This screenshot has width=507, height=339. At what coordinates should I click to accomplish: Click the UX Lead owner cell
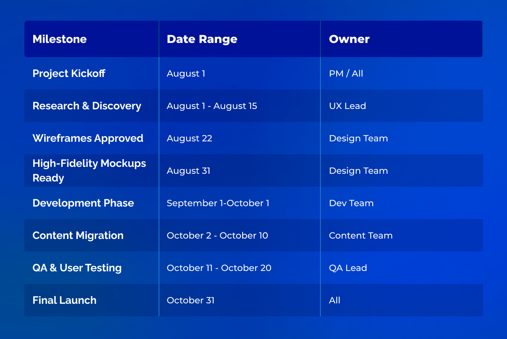tap(347, 106)
